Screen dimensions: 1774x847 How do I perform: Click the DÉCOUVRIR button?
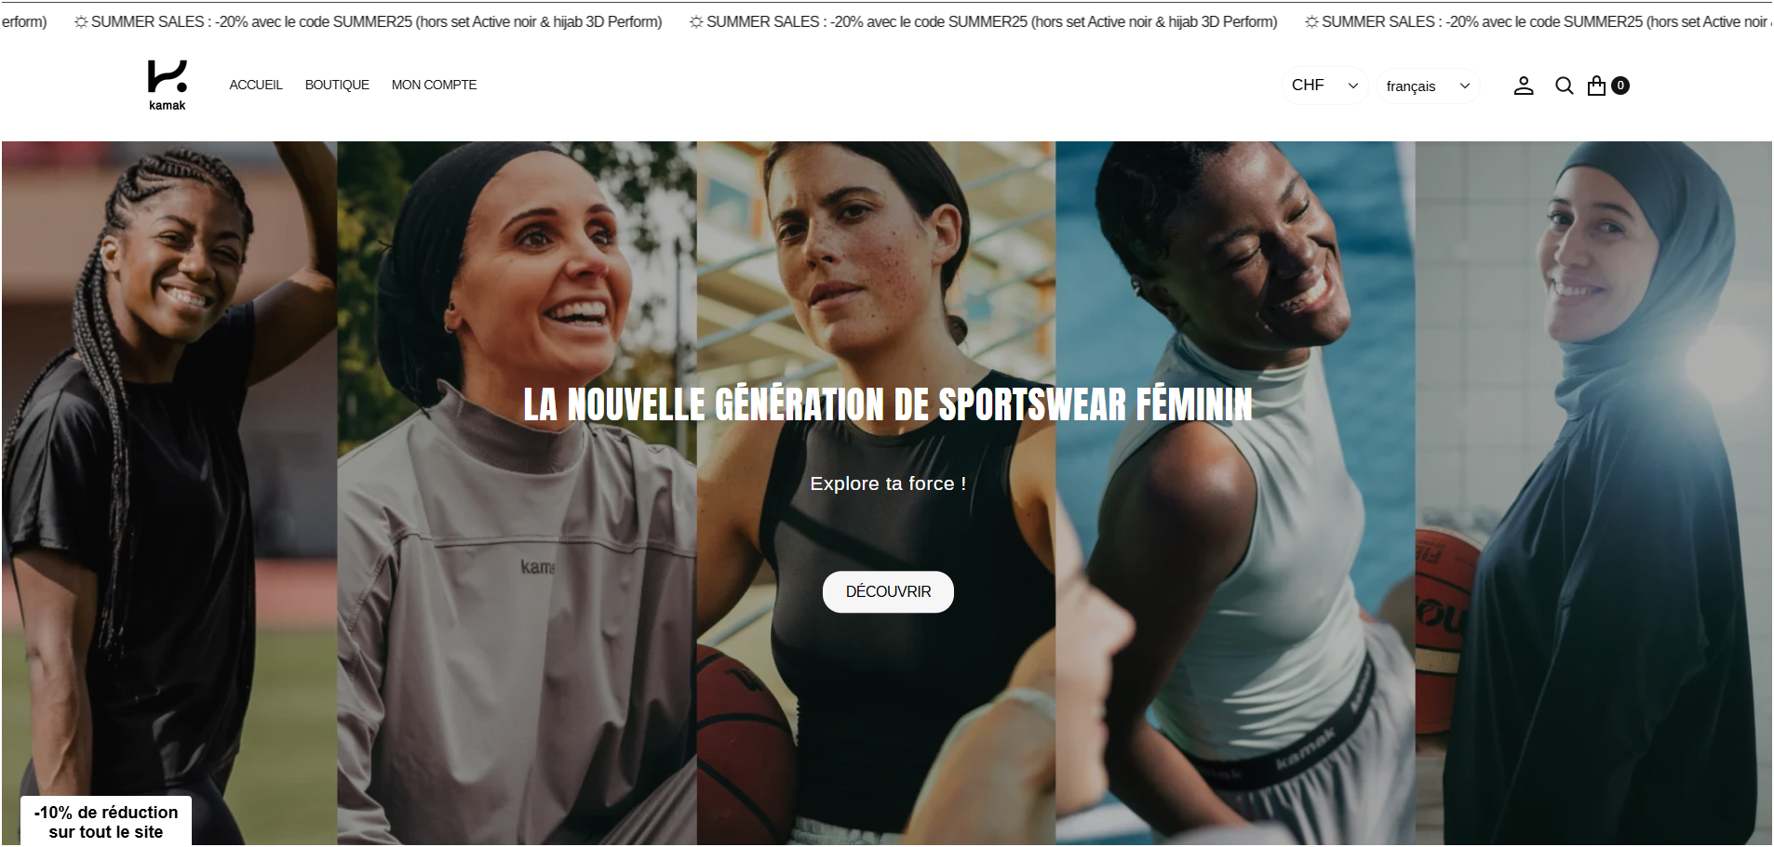tap(888, 591)
